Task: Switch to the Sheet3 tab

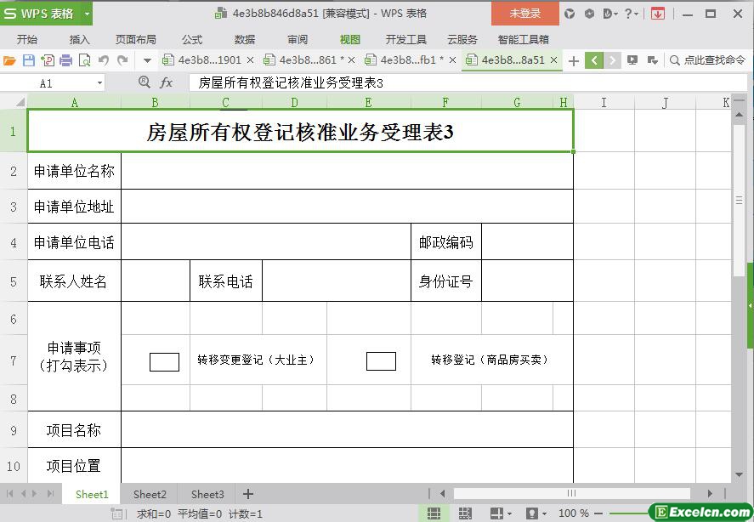Action: pyautogui.click(x=207, y=494)
